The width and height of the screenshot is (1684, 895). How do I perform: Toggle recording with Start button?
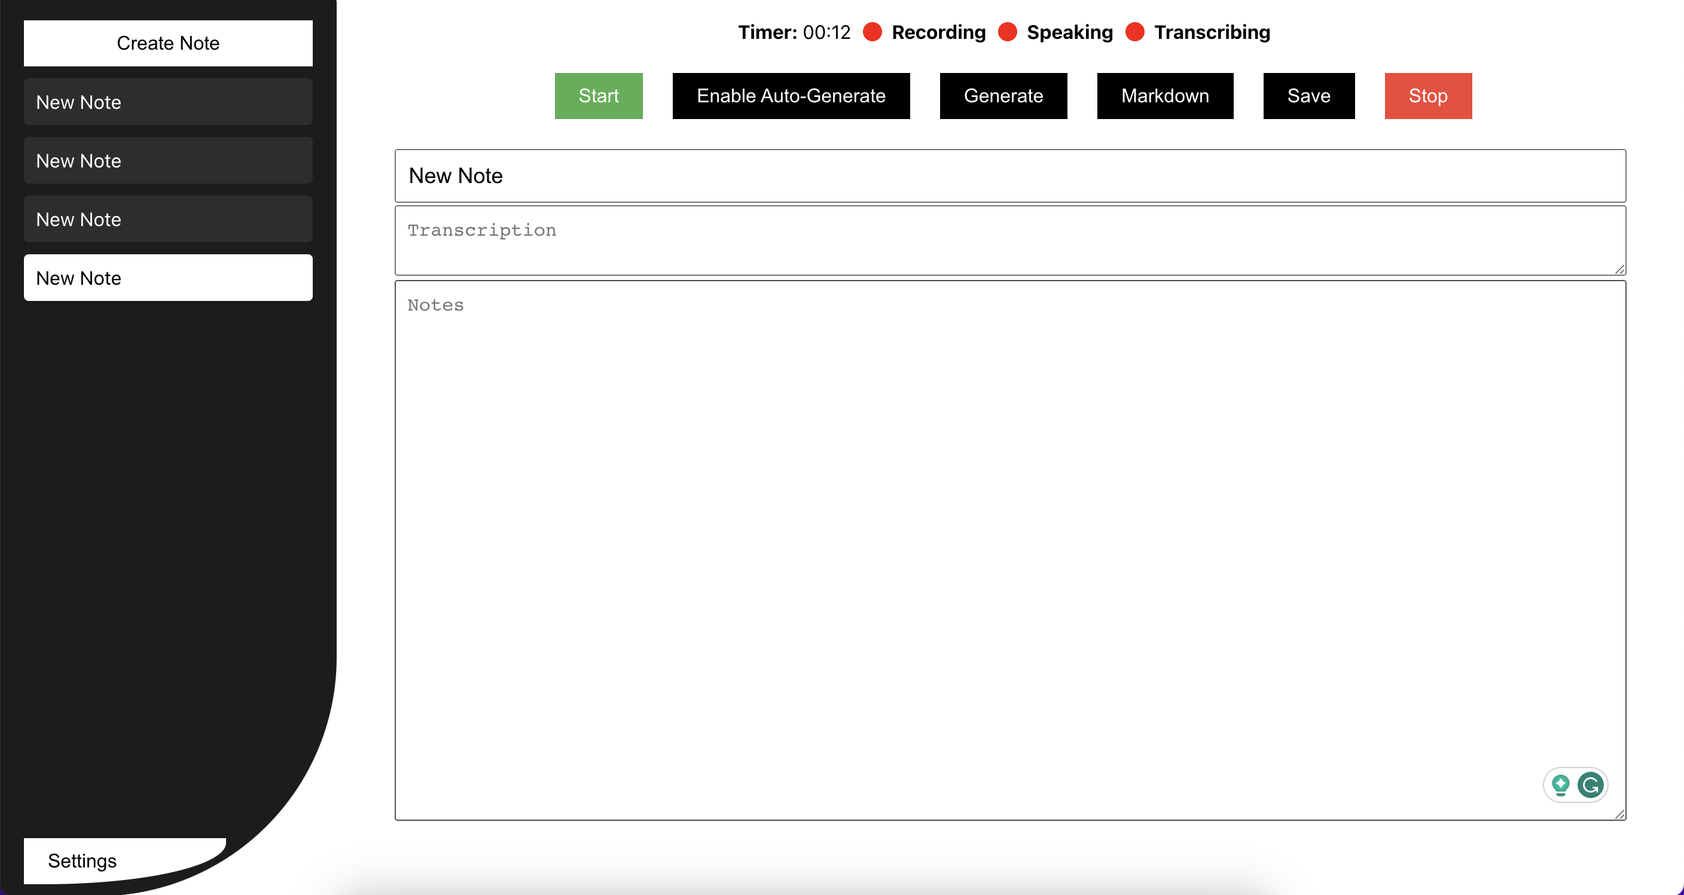pyautogui.click(x=599, y=96)
